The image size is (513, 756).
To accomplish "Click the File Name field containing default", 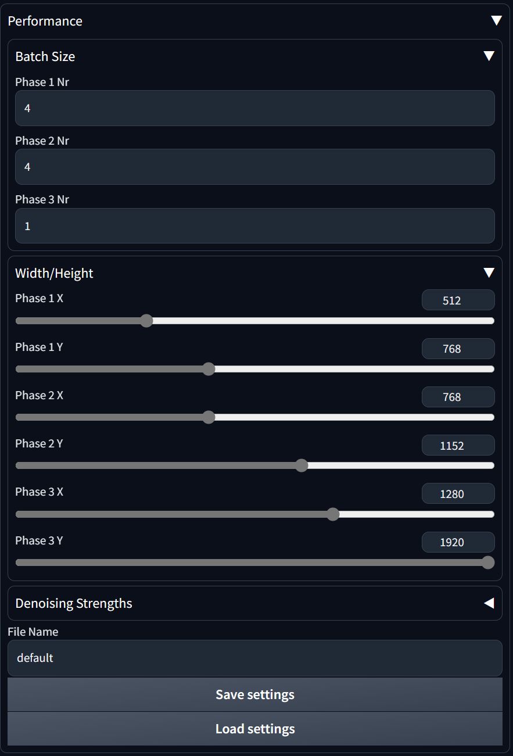I will tap(255, 658).
